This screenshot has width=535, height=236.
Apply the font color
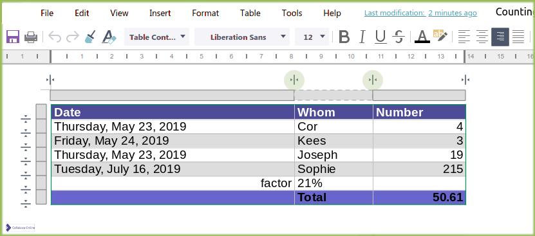[x=422, y=37]
